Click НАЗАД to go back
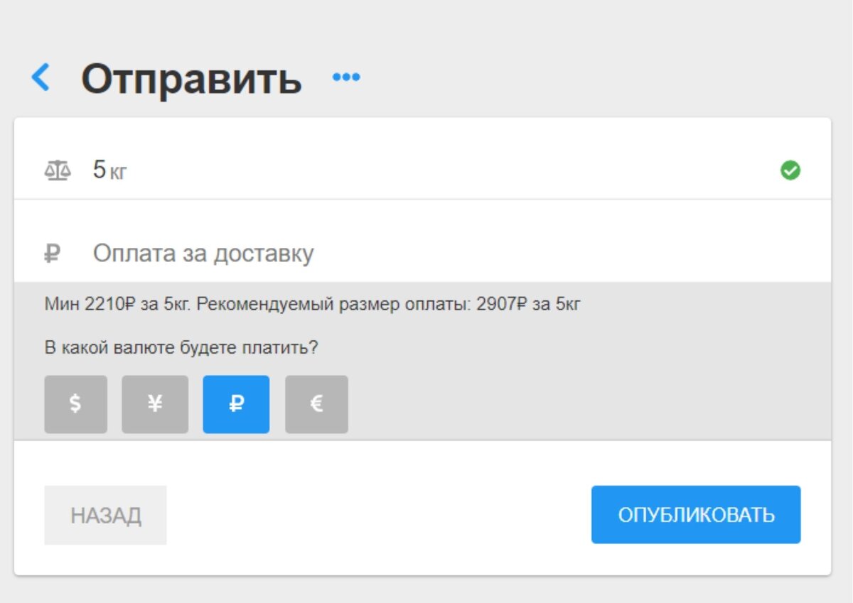 (105, 514)
